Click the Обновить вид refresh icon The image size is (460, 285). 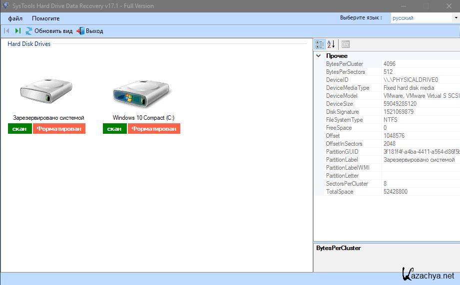pos(29,31)
